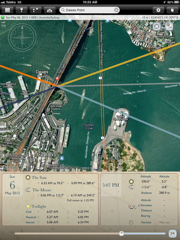Select the geodetics two-pin mode icon
The image size is (180, 240).
click(35, 10)
